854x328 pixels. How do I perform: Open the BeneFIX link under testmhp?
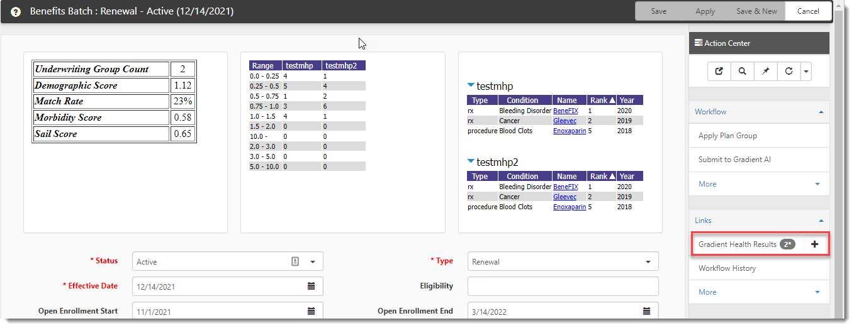[x=565, y=111]
